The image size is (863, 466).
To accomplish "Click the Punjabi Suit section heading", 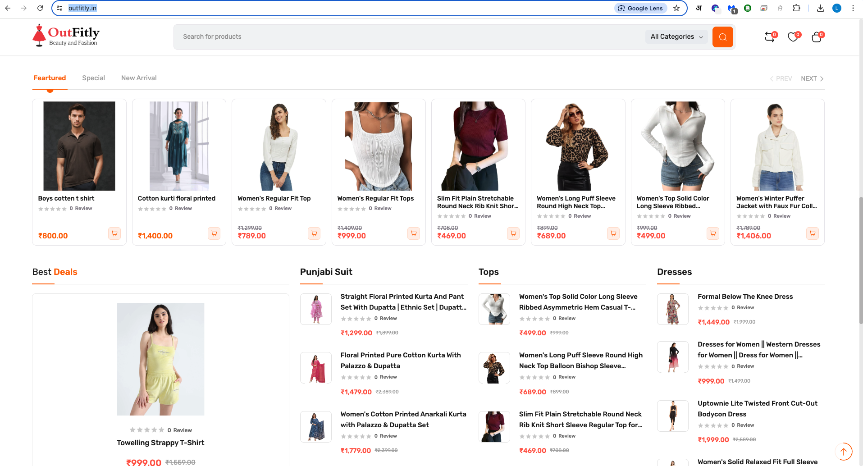I will 326,272.
